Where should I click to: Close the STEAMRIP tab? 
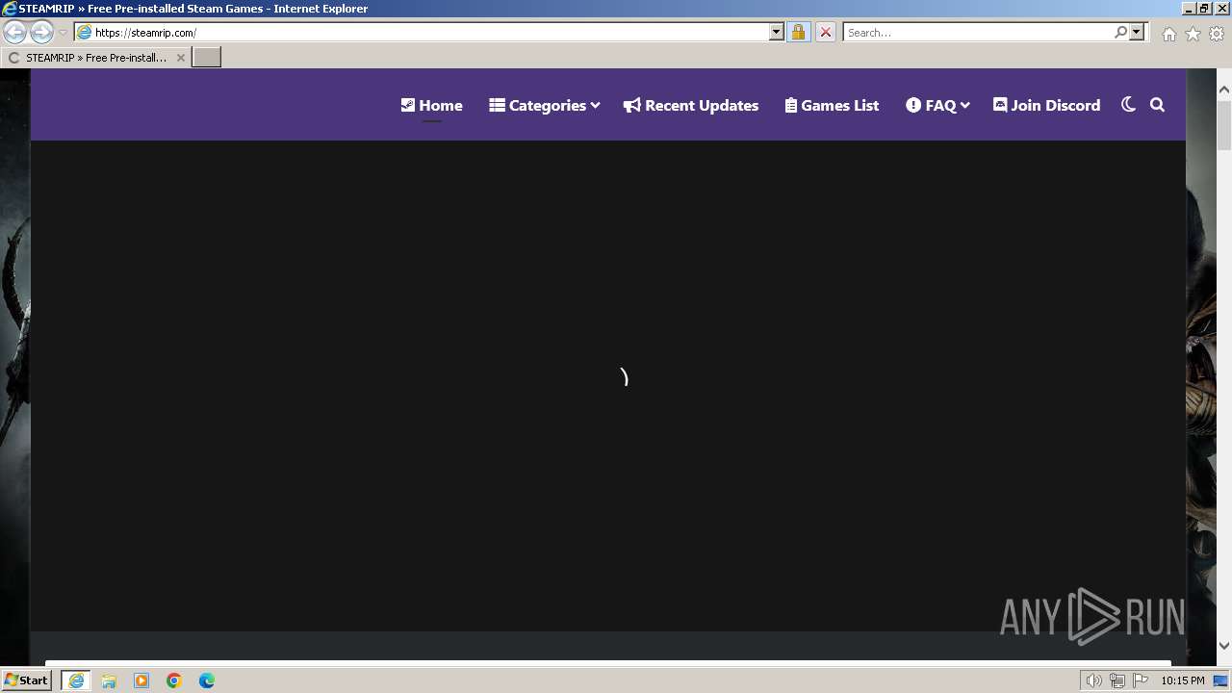[180, 58]
